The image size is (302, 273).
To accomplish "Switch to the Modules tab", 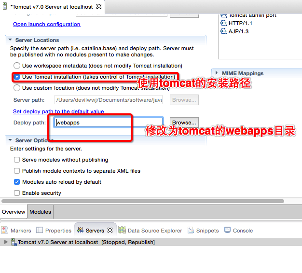I will click(x=40, y=212).
